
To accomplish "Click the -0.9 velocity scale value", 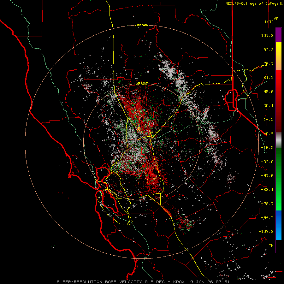I will (x=269, y=134).
